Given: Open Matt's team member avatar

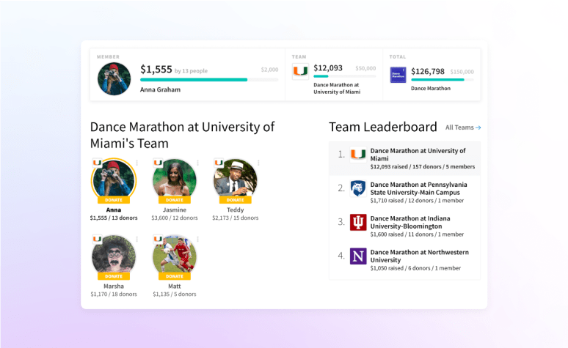Looking at the screenshot, I should tap(175, 256).
